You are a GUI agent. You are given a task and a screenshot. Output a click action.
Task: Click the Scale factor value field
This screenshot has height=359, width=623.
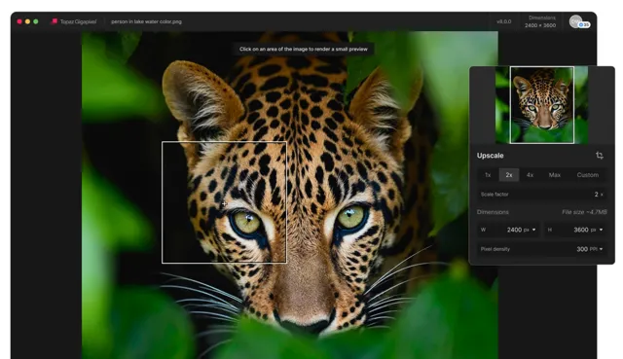click(x=542, y=195)
